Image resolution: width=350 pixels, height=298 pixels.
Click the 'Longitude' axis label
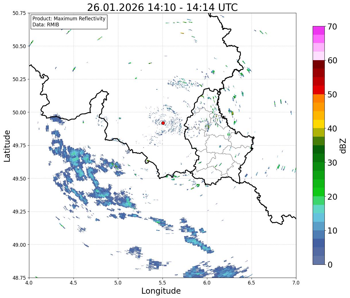click(x=161, y=291)
